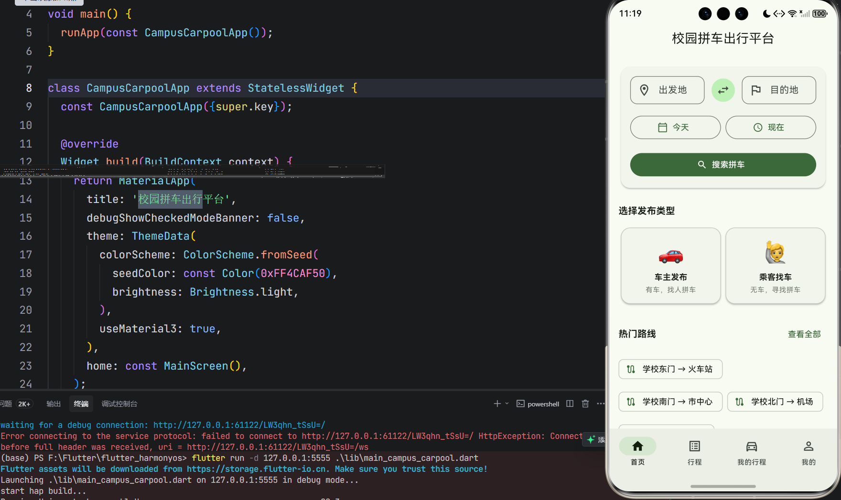Choose the 乘客找车 card
The image size is (841, 500).
pos(776,266)
